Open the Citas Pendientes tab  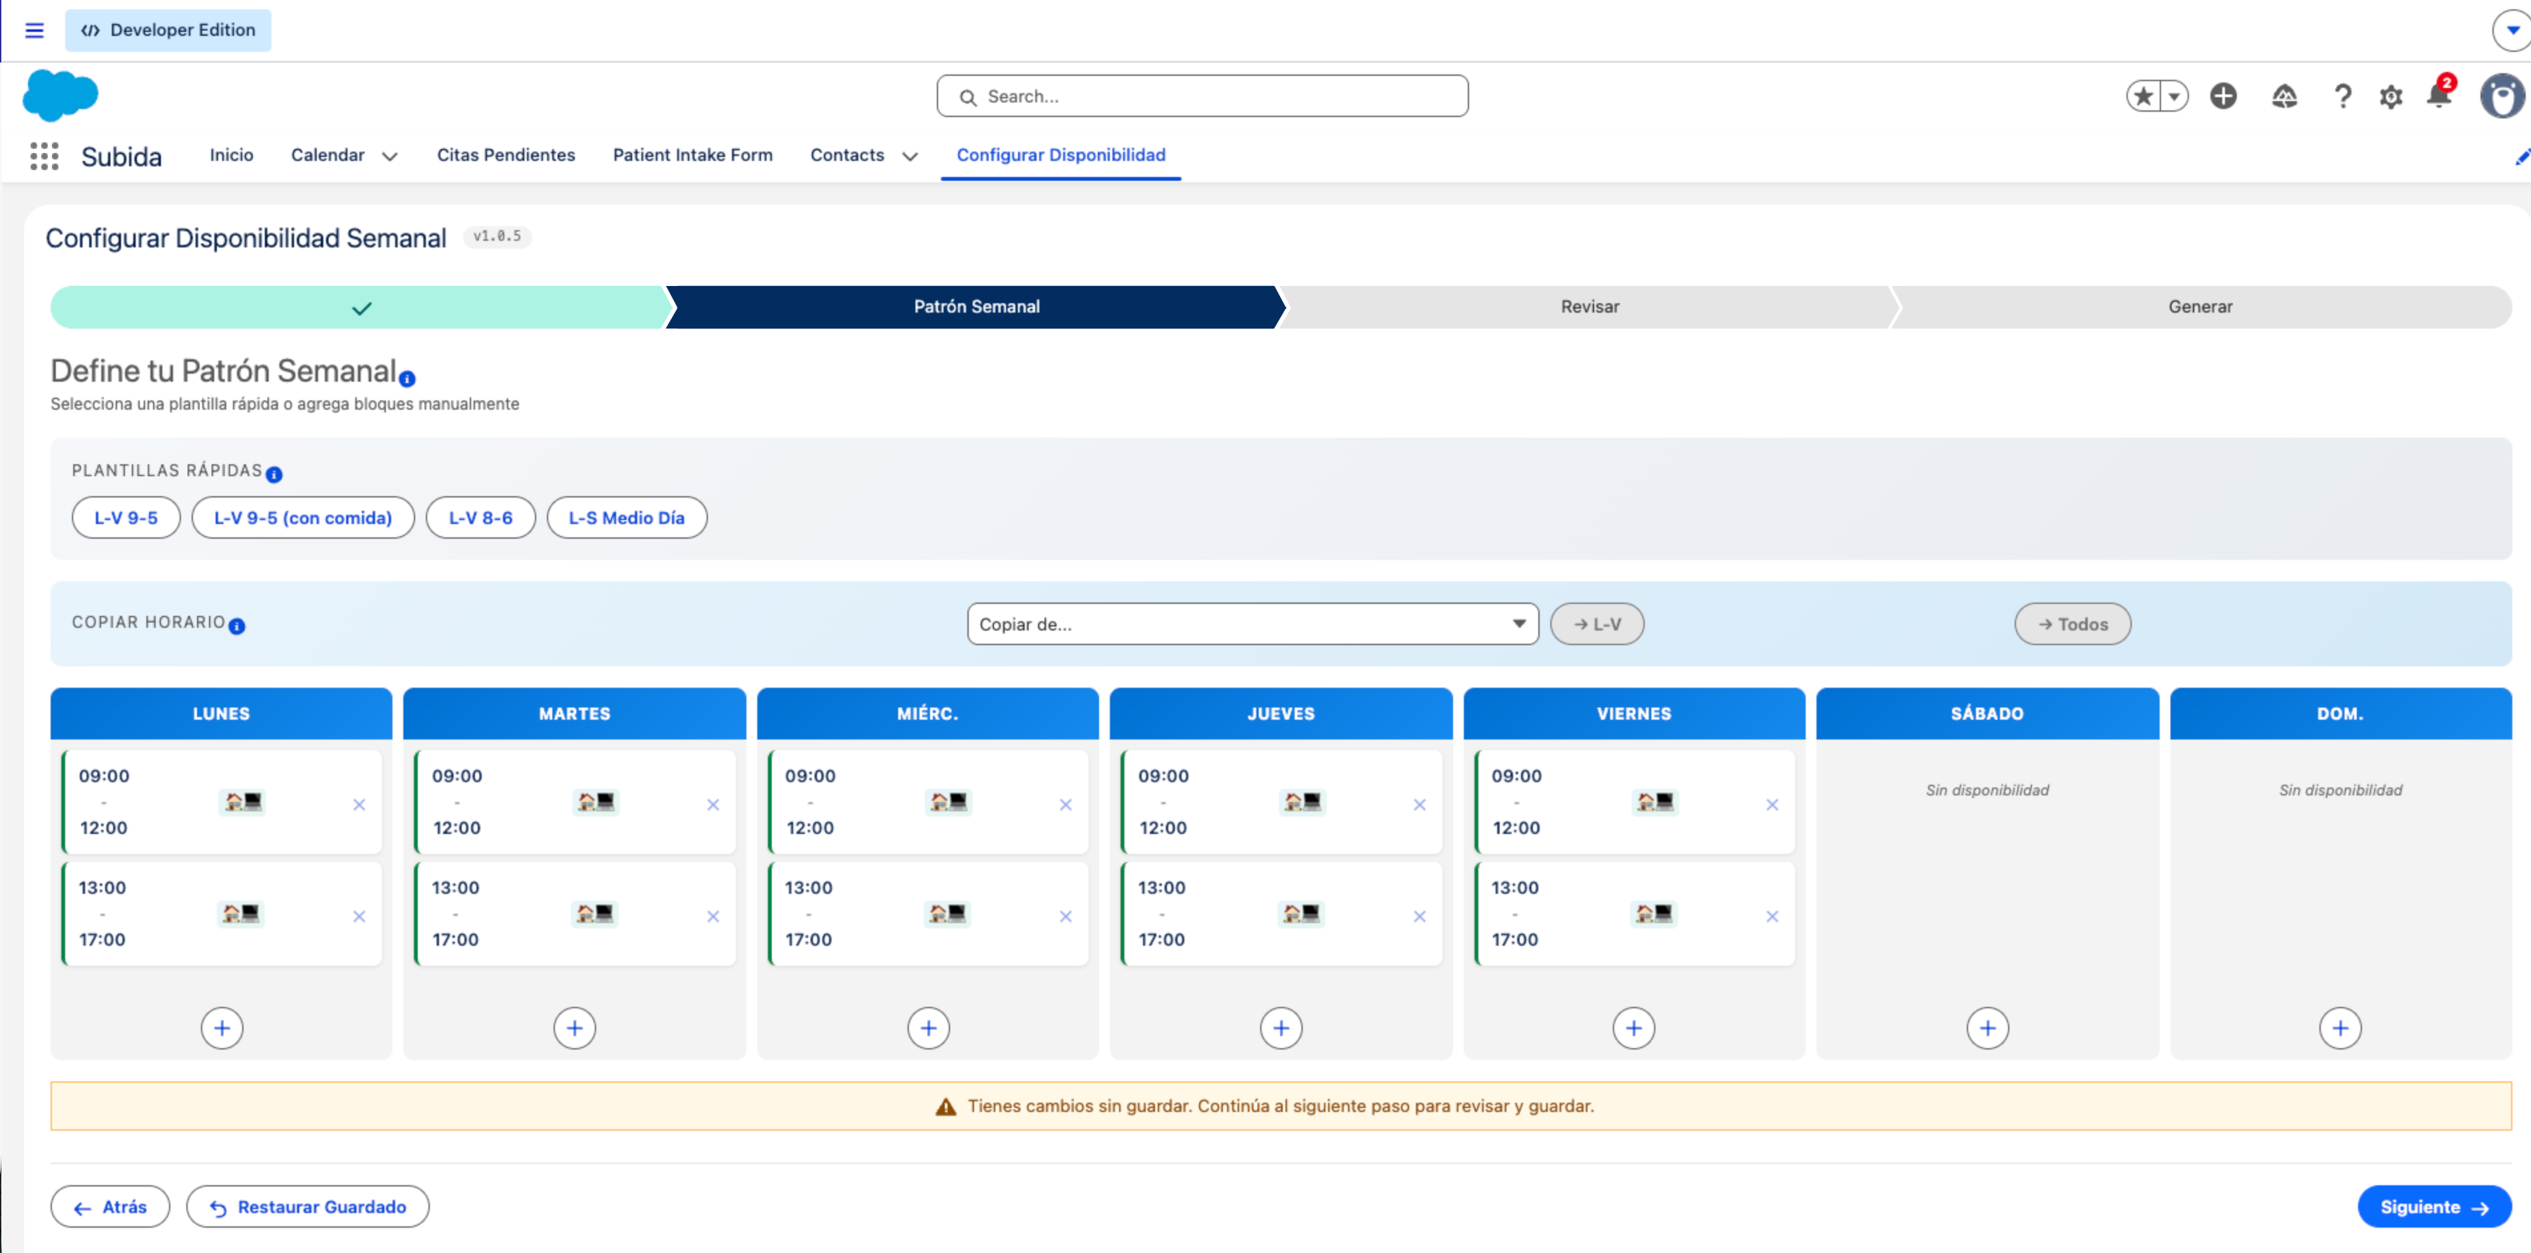[x=506, y=155]
